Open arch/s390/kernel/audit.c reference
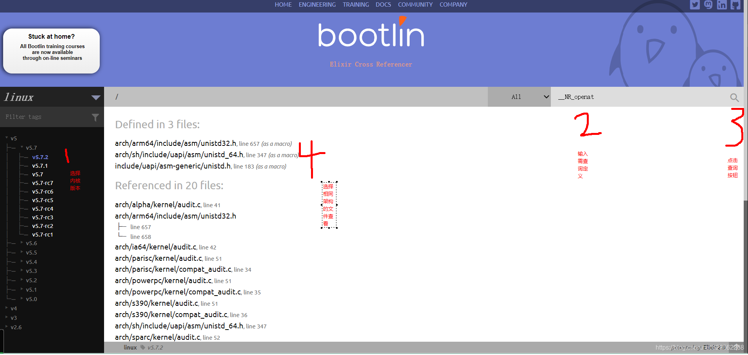Viewport: 748px width, 355px height. (x=156, y=303)
